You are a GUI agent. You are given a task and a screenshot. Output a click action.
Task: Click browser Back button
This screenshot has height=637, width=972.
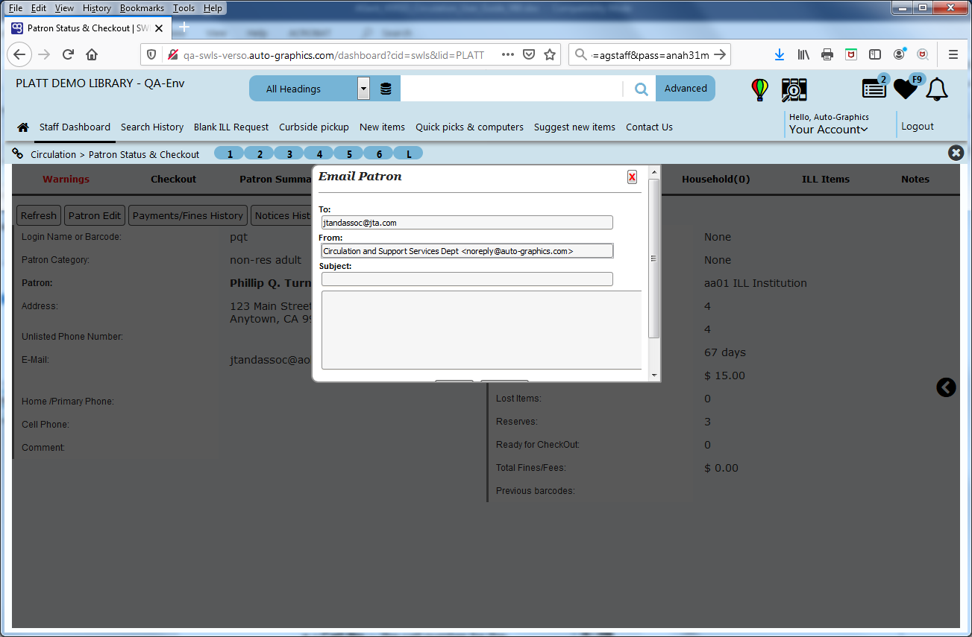19,54
